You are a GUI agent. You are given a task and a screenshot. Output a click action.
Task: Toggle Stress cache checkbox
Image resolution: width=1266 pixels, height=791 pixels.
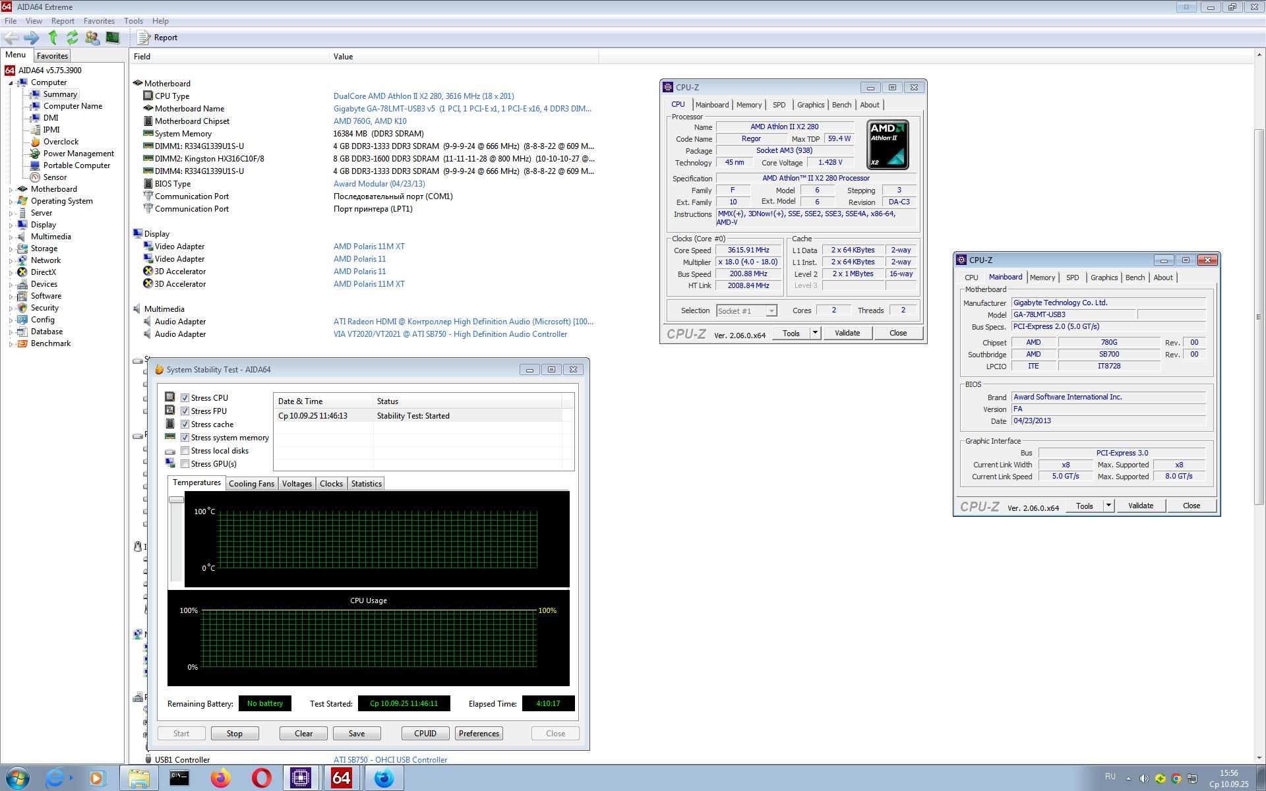click(x=185, y=425)
